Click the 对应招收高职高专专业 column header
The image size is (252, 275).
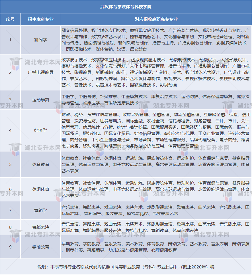[x=156, y=19]
